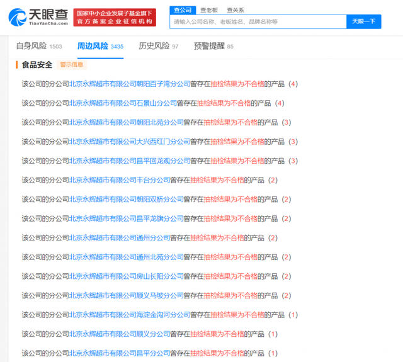The height and width of the screenshot is (362, 403).
Task: Open the 自身风险 1503 tab
Action: (39, 46)
